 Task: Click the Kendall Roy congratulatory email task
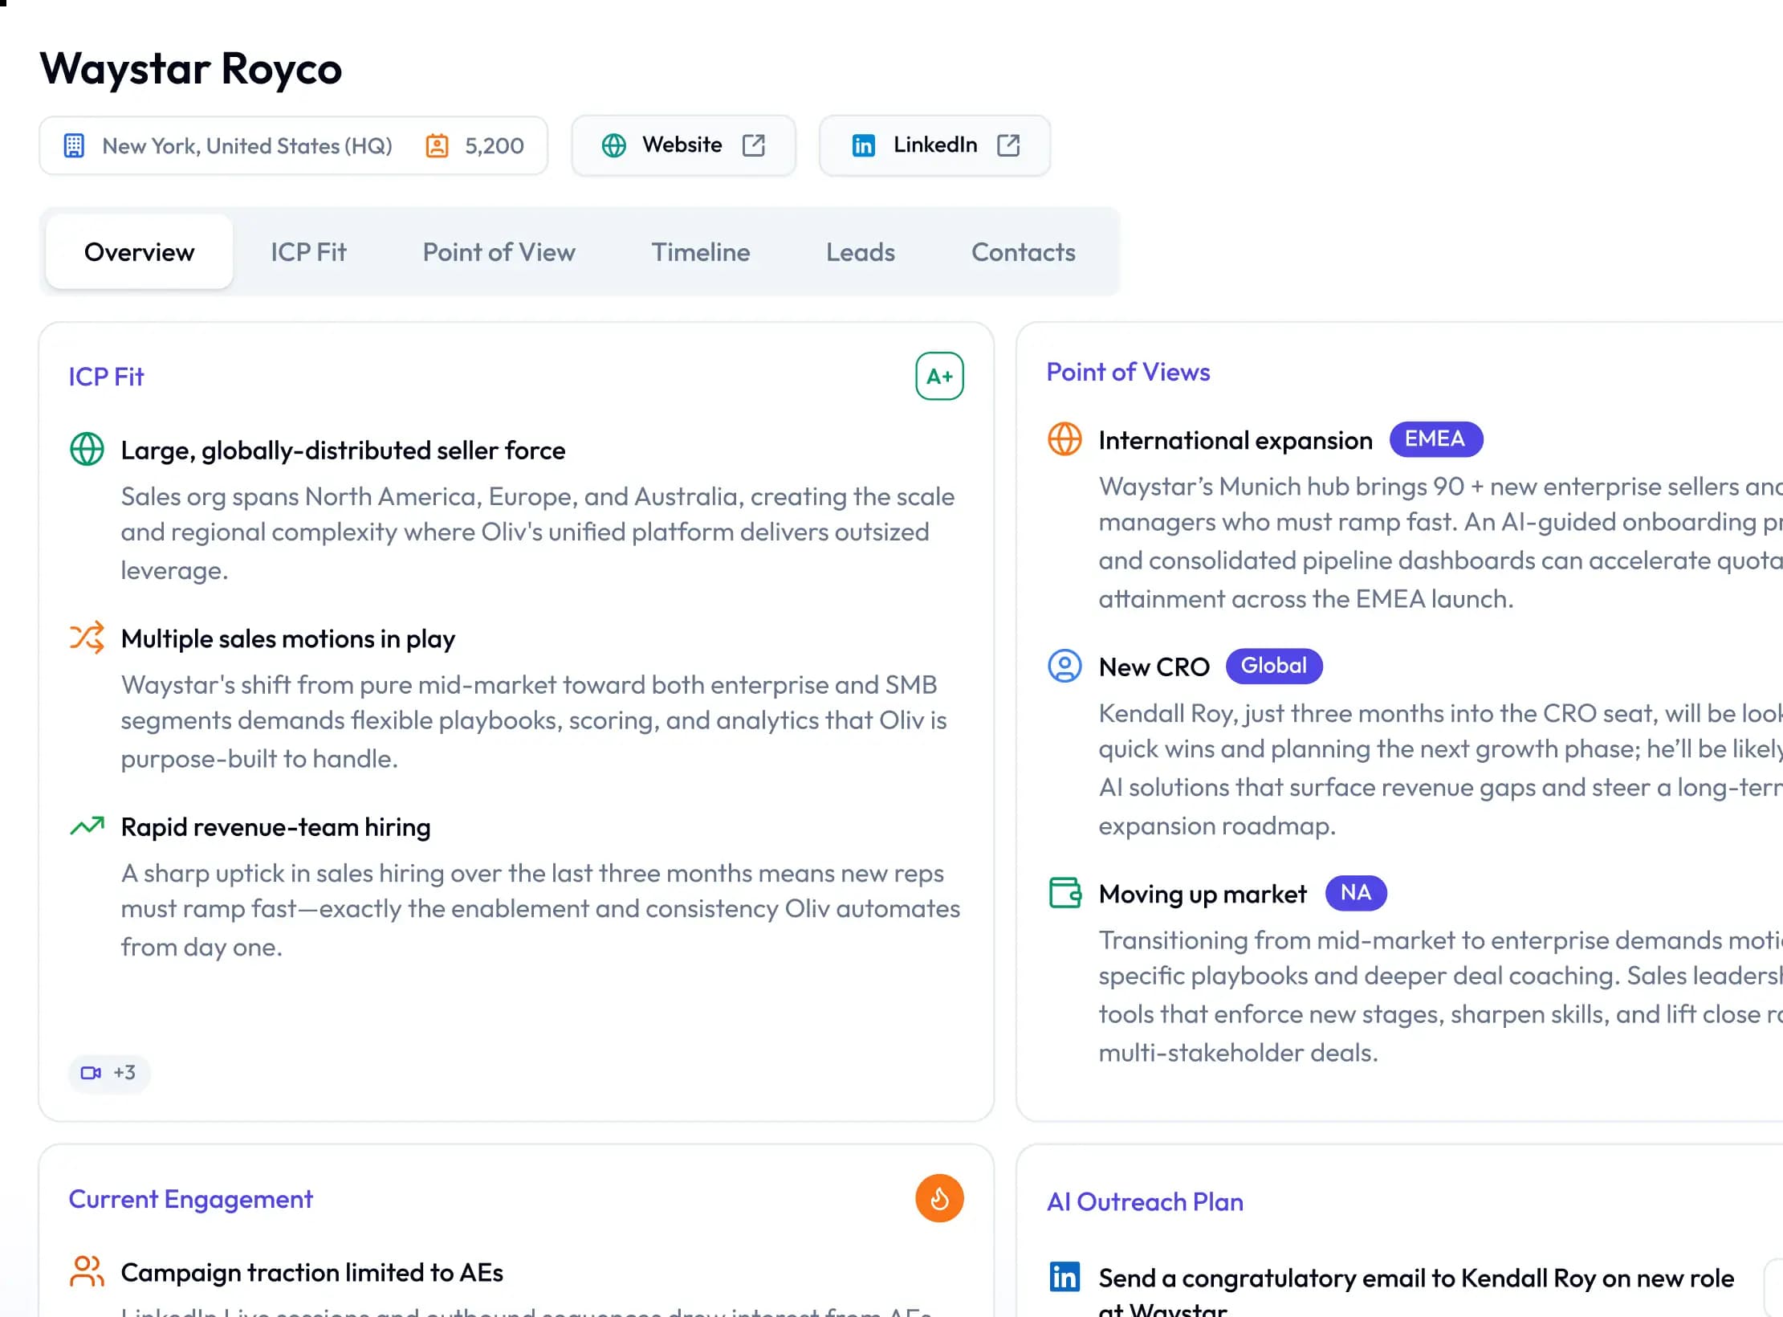coord(1416,1289)
